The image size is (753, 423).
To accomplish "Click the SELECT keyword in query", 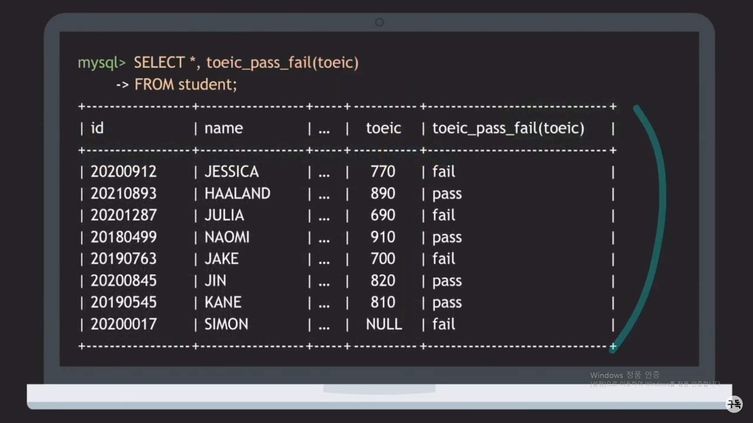I will coord(159,63).
